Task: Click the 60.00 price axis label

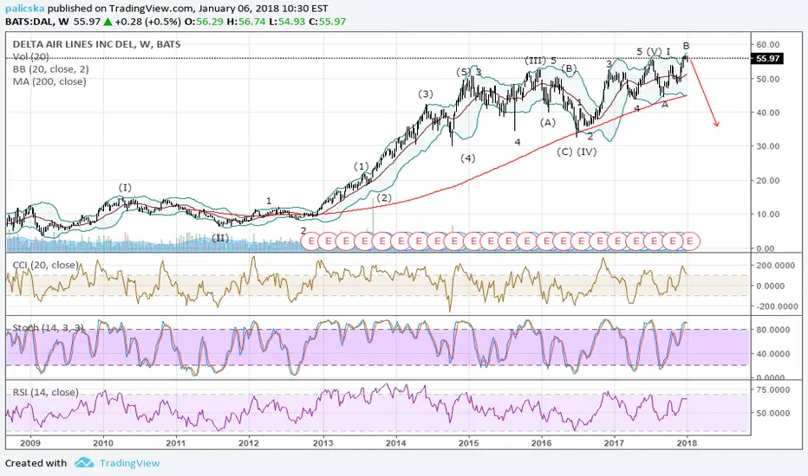Action: click(x=768, y=45)
